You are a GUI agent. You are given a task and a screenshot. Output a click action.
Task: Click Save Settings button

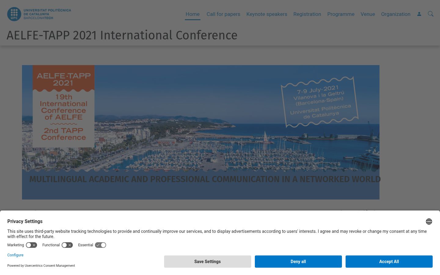point(207,262)
